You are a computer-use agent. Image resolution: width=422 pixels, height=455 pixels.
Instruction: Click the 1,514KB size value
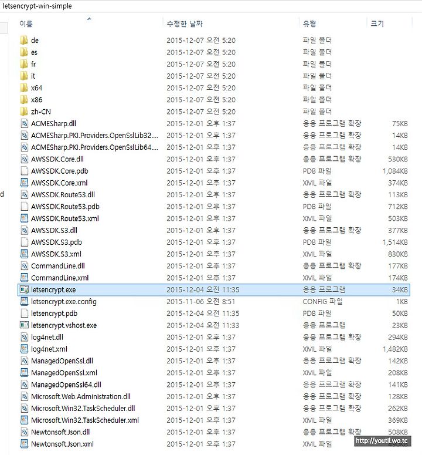coord(395,242)
